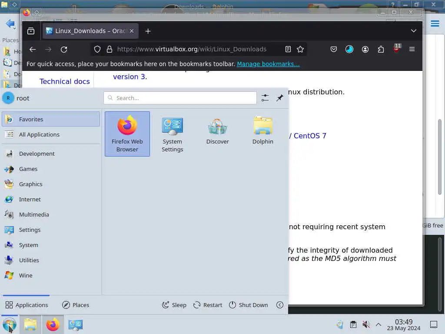This screenshot has width=445, height=334.
Task: Click the Sleep button
Action: pos(174,305)
